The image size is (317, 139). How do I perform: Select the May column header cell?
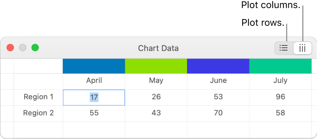[x=156, y=81]
